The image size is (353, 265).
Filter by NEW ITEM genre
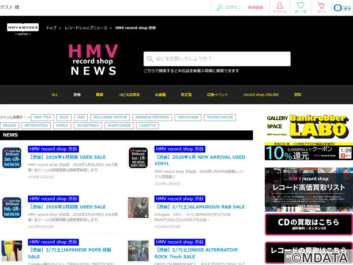pyautogui.click(x=42, y=117)
